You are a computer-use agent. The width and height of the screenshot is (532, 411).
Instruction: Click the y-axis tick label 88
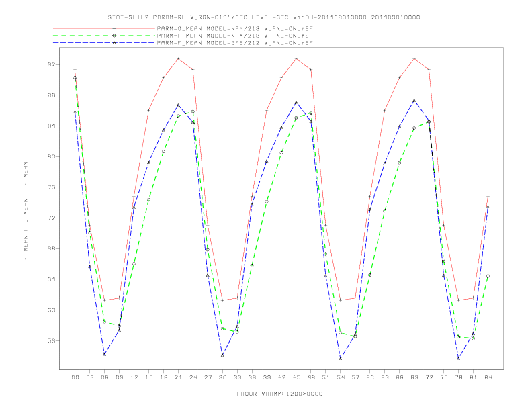[52, 95]
